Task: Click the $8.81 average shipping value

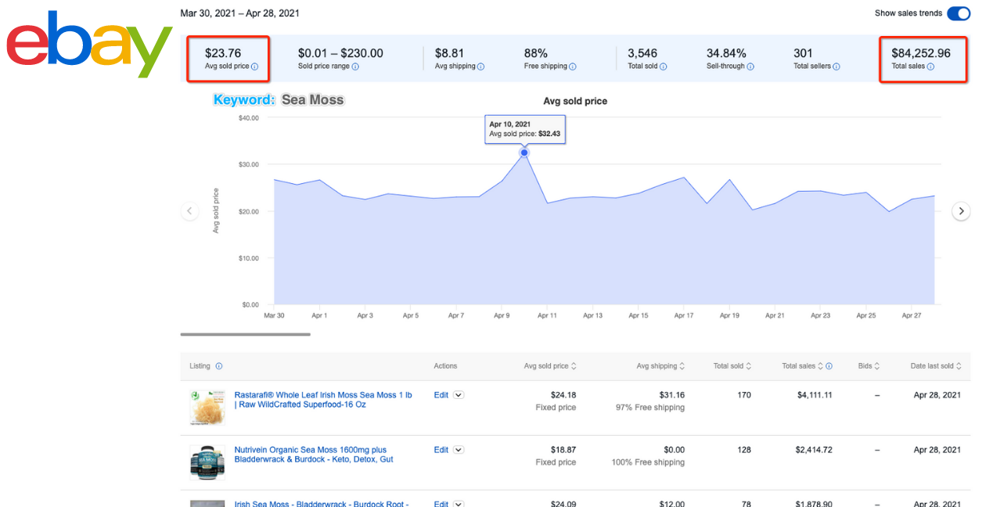Action: click(448, 53)
